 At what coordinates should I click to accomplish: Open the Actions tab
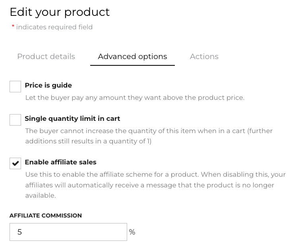204,57
